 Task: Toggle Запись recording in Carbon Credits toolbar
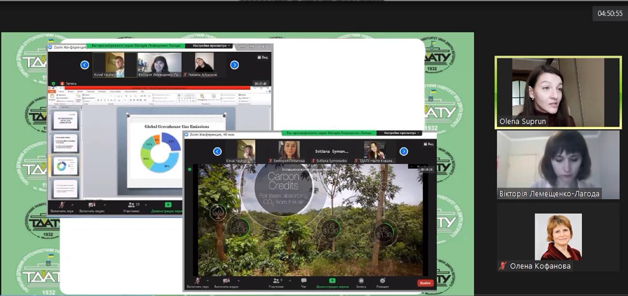[x=361, y=282]
